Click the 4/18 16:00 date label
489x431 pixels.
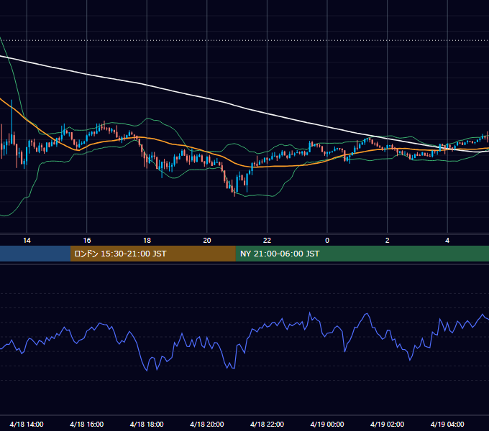pyautogui.click(x=87, y=424)
